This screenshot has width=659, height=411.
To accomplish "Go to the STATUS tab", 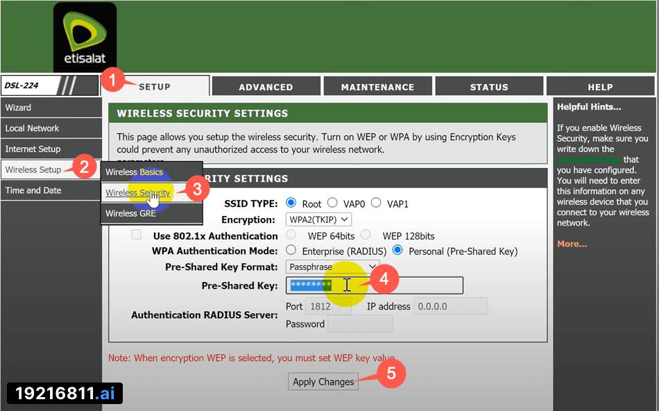I will [489, 87].
